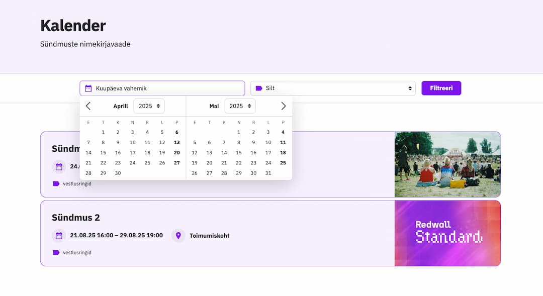This screenshot has height=296, width=543.
Task: Click the calendar icon in date range field
Action: click(x=88, y=88)
